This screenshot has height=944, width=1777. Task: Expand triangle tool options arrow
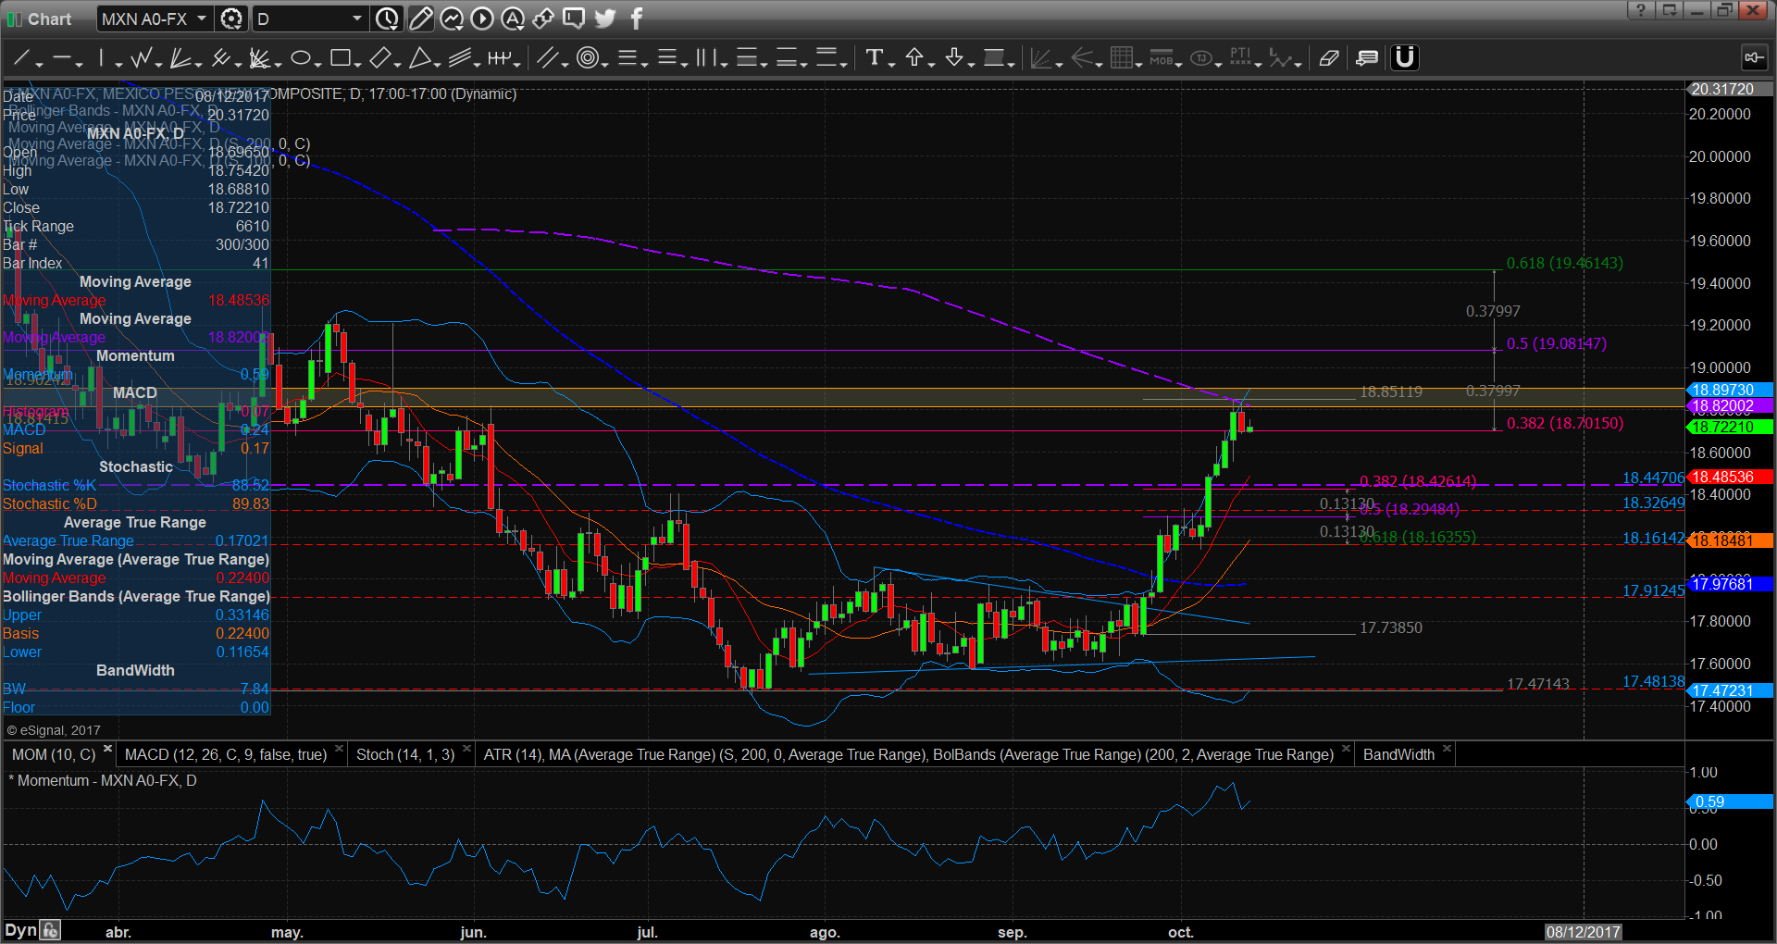click(437, 64)
